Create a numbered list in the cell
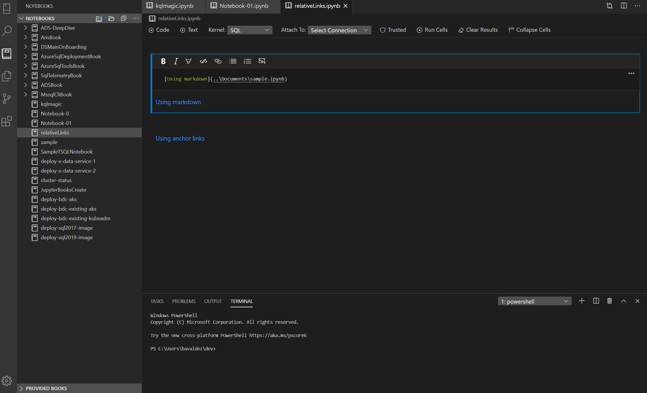 coord(247,61)
